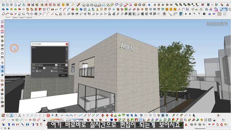Click the red curved arrow undo-like icon
This screenshot has width=231, height=130.
pos(122,9)
